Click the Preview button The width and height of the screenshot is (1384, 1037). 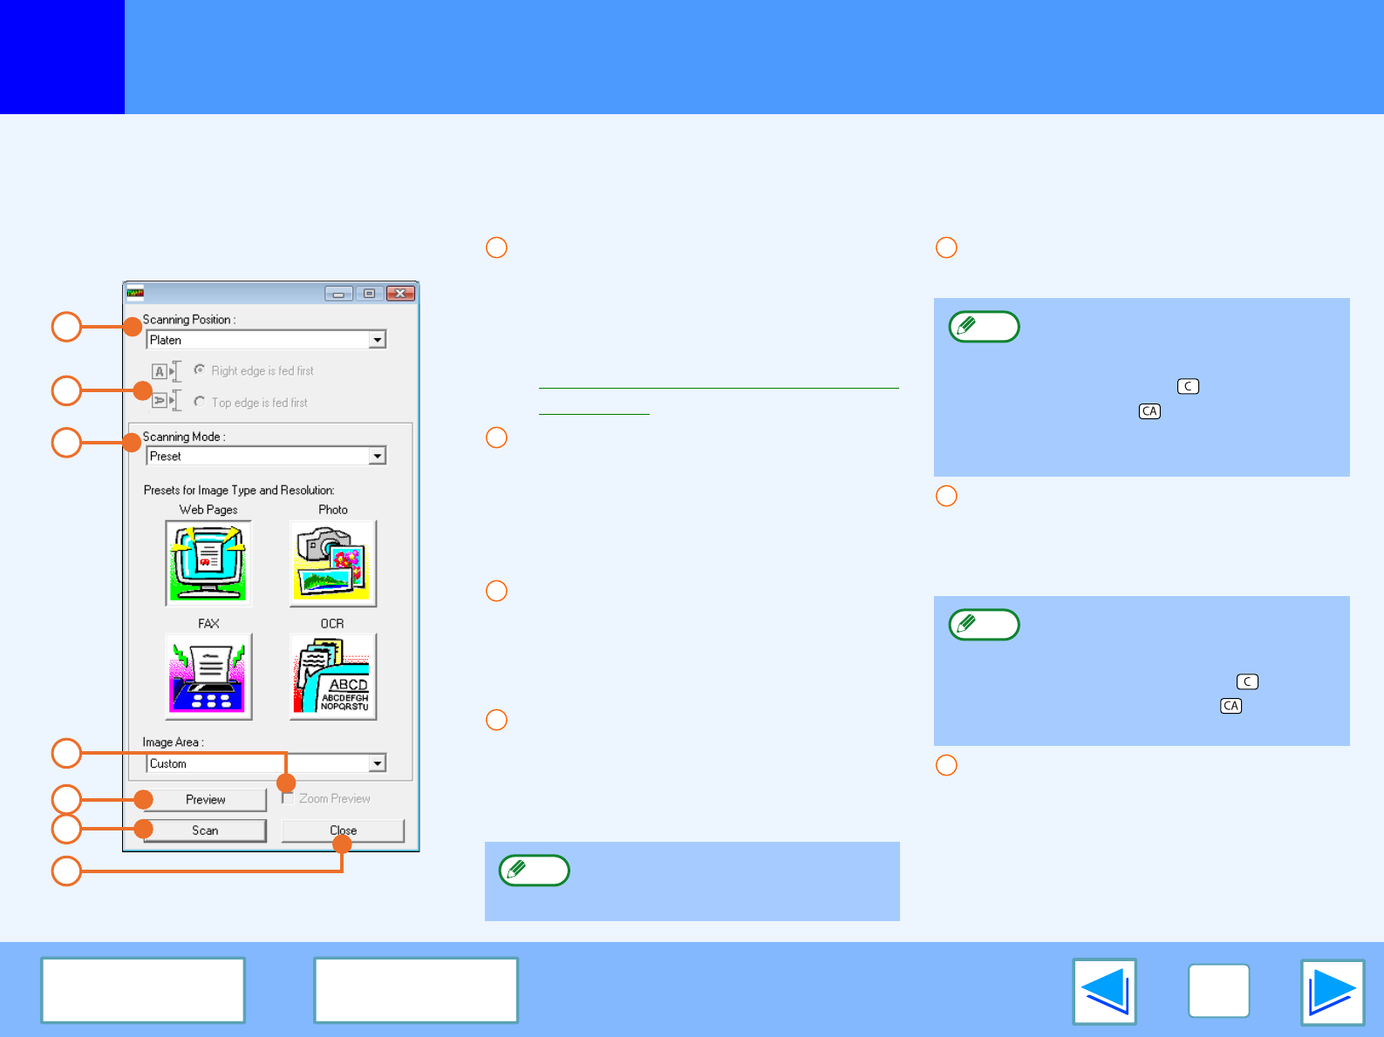(x=205, y=799)
